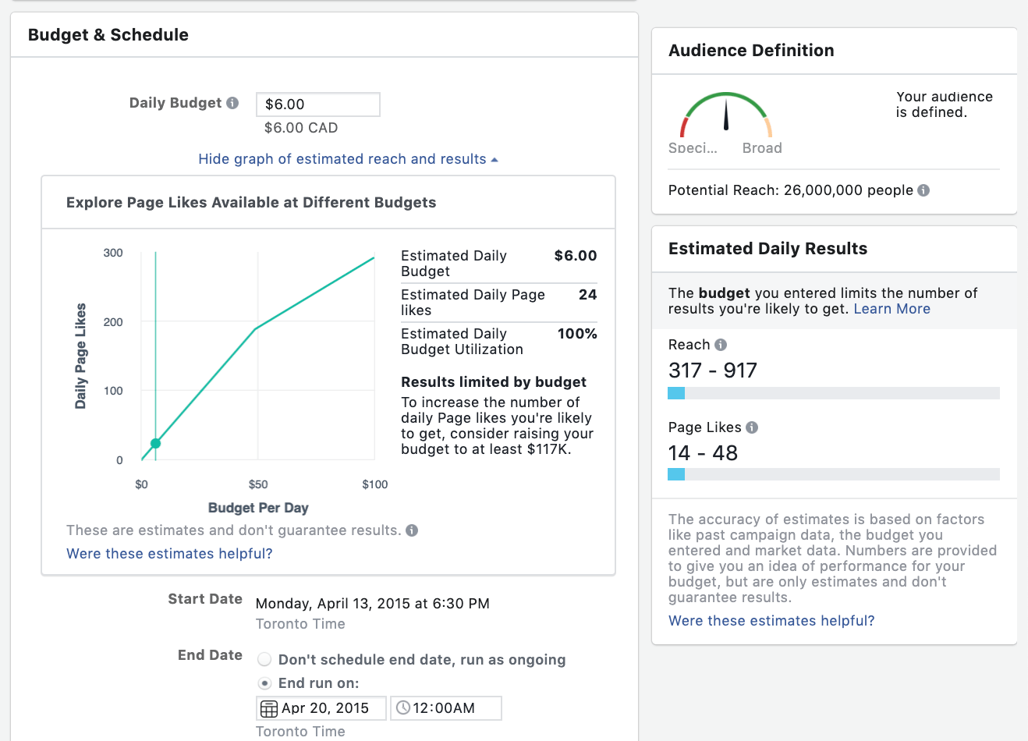1028x741 pixels.
Task: Click the green budget marker on the graph
Action: click(155, 443)
